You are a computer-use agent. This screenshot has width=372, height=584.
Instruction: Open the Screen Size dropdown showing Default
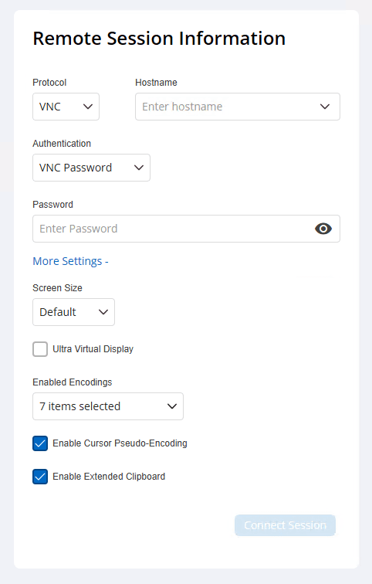click(73, 312)
